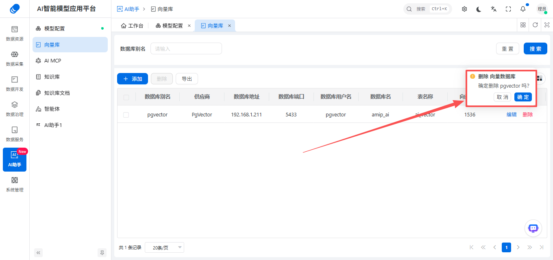Open the floating chat assistant robot icon
The height and width of the screenshot is (260, 553).
click(533, 228)
